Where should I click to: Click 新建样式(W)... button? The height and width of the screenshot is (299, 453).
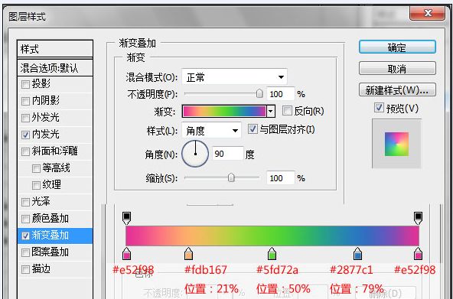(x=397, y=90)
